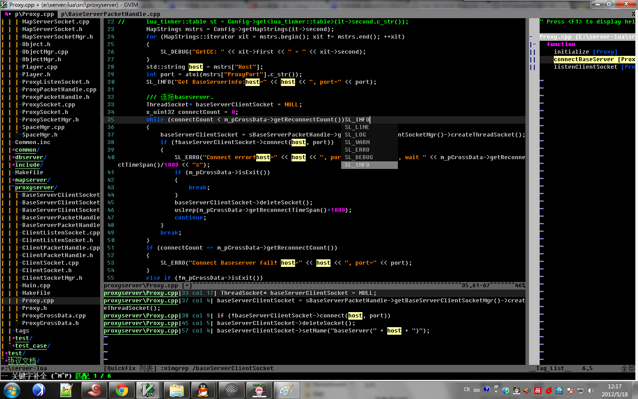
Task: Select connectBaseServer tag in Tag List
Action: coord(595,59)
